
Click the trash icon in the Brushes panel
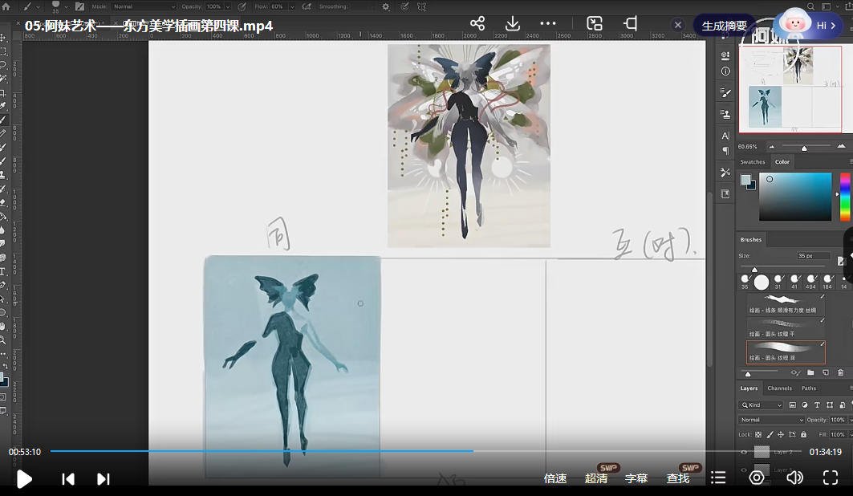840,372
